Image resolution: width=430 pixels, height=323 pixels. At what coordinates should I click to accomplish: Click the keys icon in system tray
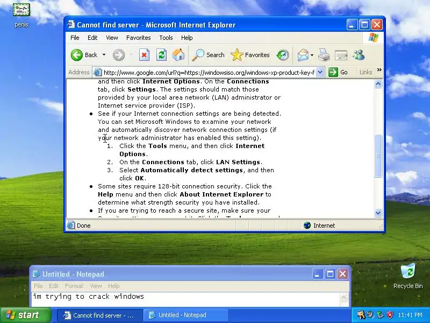361,315
